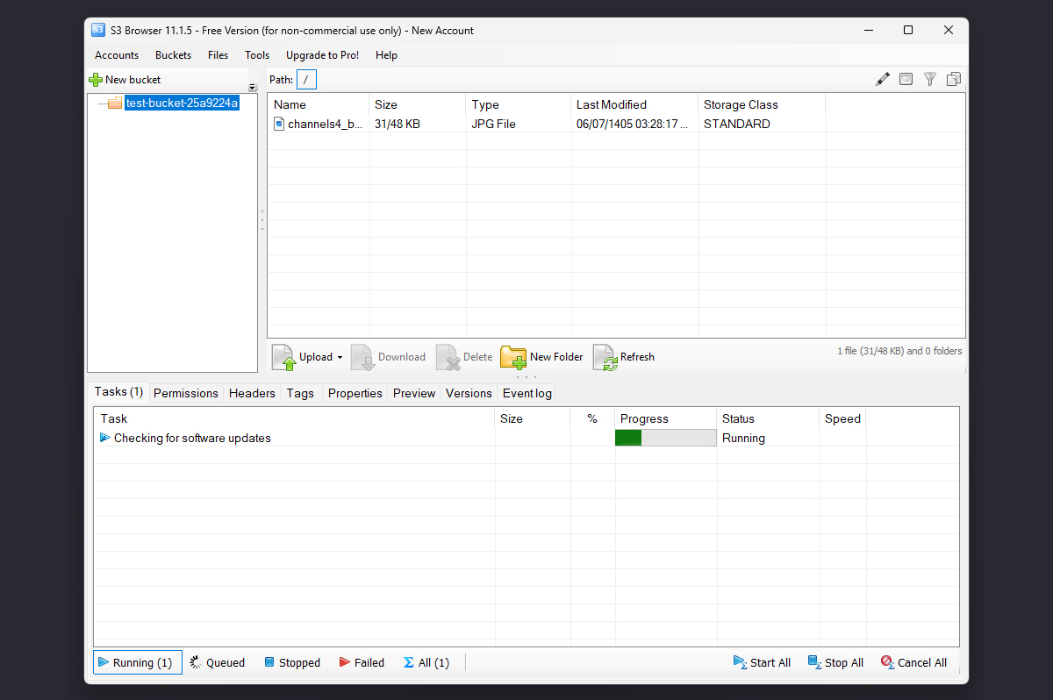Open the bucket list options dropdown arrow

[x=253, y=88]
